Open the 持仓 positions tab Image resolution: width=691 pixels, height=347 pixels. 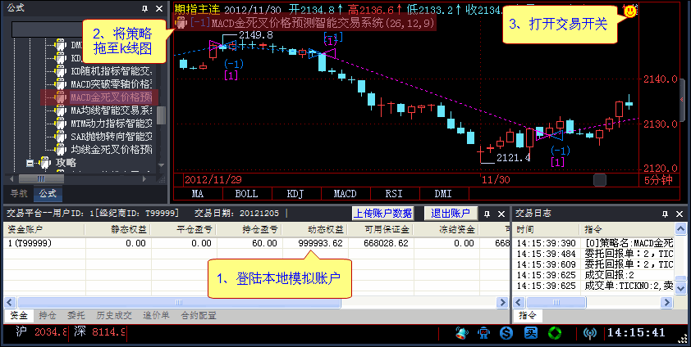coord(48,315)
